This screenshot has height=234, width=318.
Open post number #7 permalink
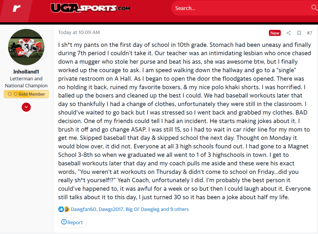[309, 33]
